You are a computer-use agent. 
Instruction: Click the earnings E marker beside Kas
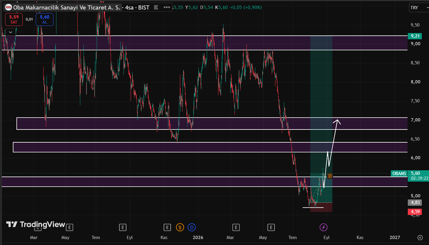(x=167, y=227)
